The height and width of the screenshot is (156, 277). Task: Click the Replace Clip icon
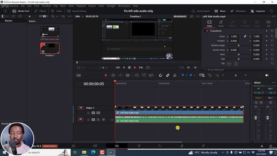[x=151, y=75]
